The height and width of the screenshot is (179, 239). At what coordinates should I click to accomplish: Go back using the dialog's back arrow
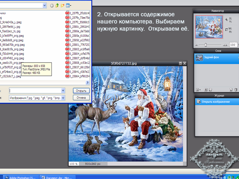click(x=52, y=6)
